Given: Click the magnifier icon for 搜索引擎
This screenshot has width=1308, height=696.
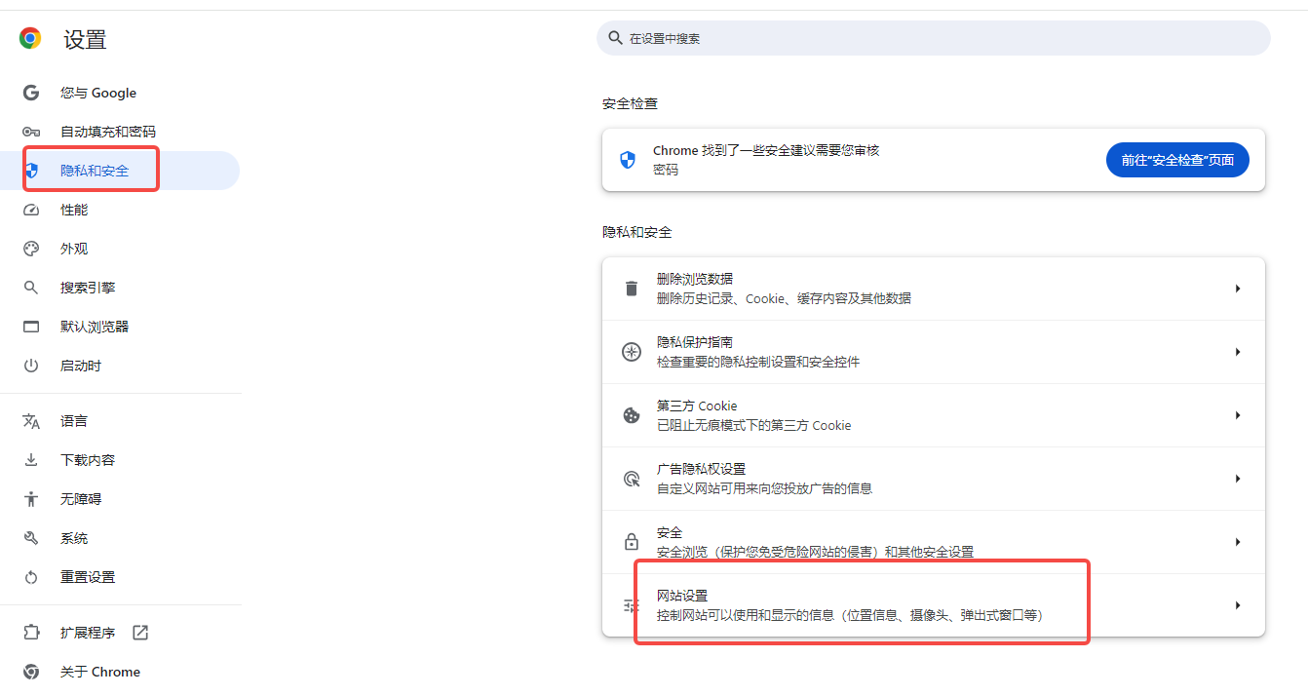Looking at the screenshot, I should (x=31, y=288).
